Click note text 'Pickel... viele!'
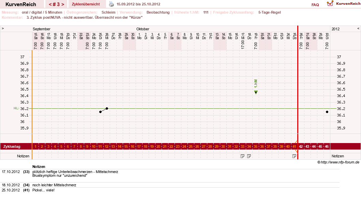Viewport: 361px width, 203px height. (x=44, y=190)
